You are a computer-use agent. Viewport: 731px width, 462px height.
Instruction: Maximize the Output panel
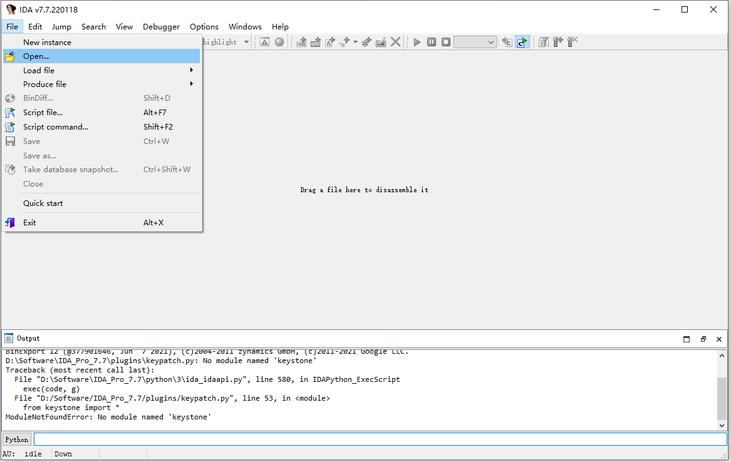tap(687, 339)
